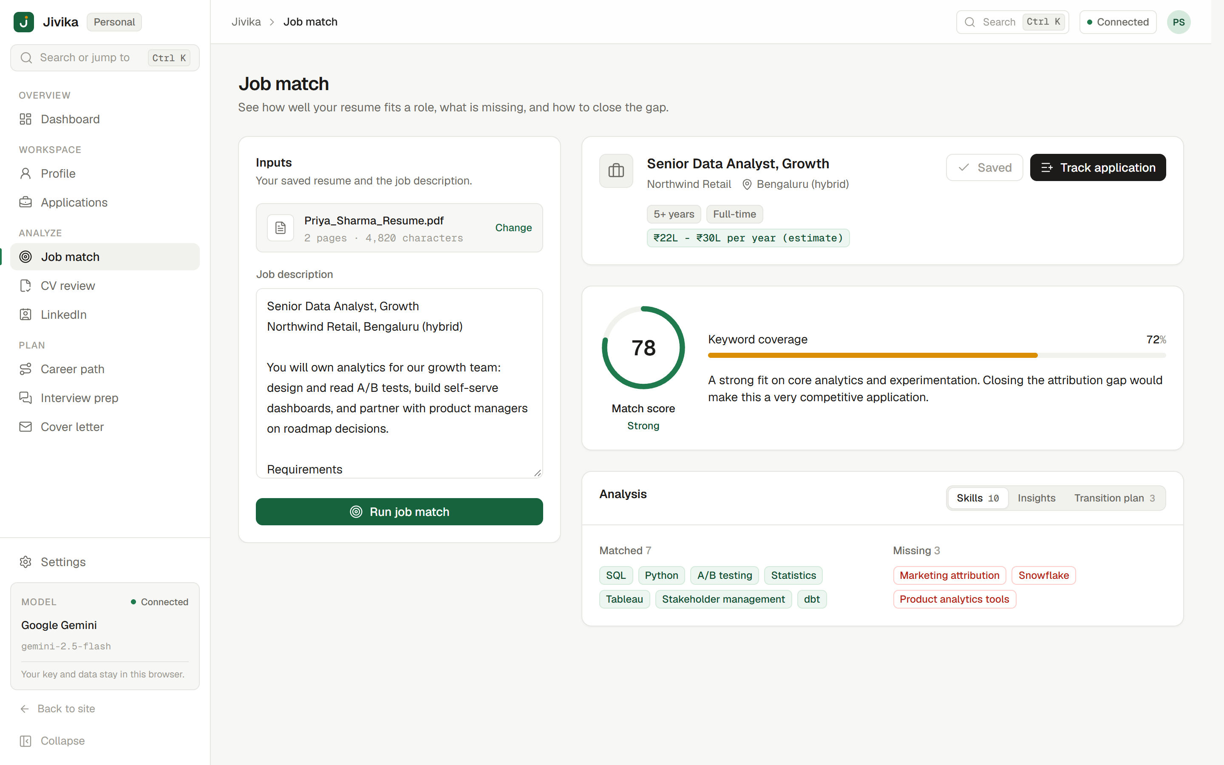Open Job match in the sidebar
The image size is (1224, 765).
(105, 257)
